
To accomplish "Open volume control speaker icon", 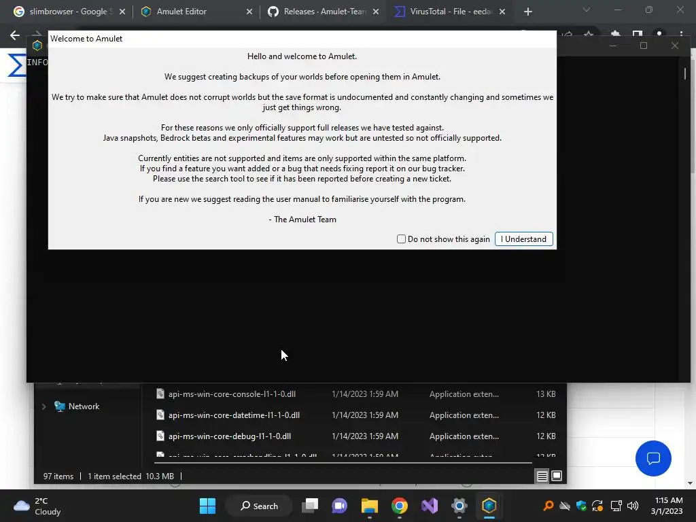I will click(633, 506).
